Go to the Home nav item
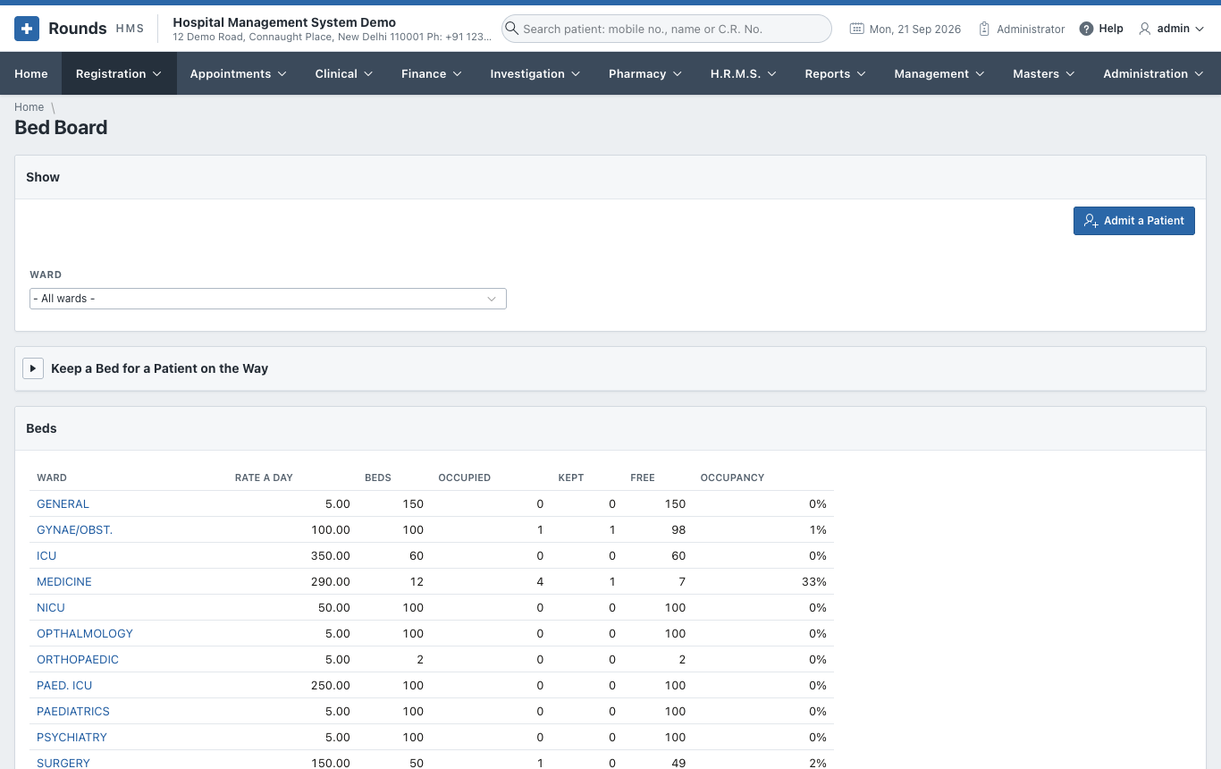This screenshot has height=769, width=1221. [x=31, y=73]
